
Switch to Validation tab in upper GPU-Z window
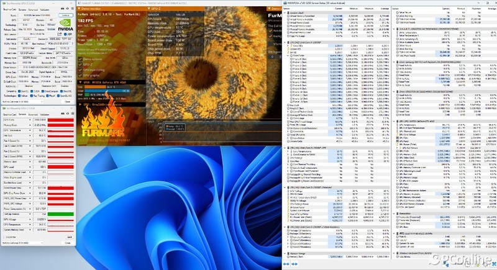pos(45,10)
